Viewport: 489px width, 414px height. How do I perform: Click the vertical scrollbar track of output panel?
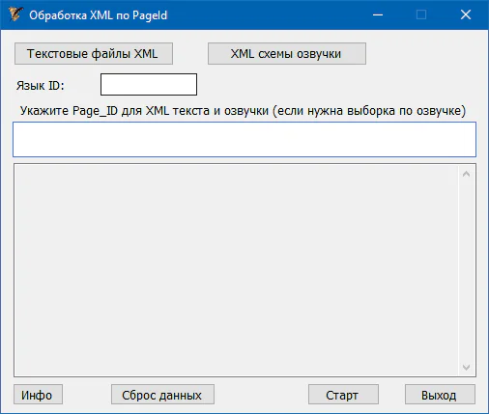[x=466, y=270]
